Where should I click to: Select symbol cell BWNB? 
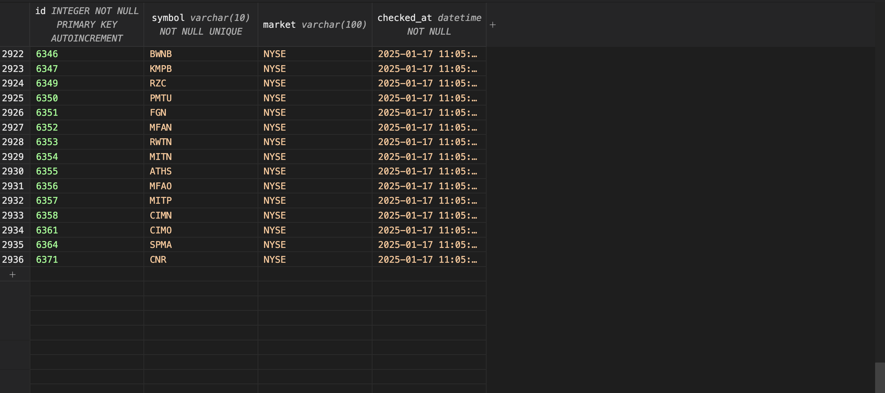[x=201, y=54]
